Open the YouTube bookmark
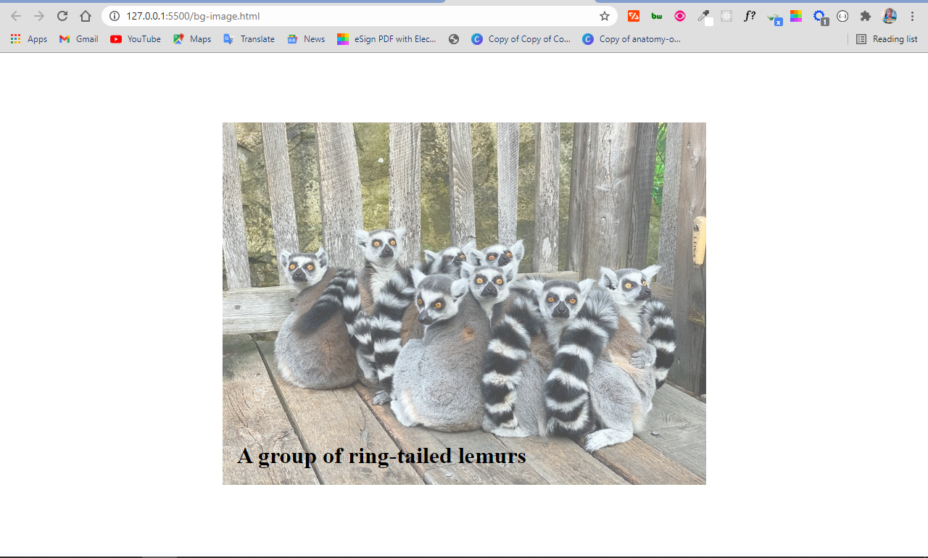Viewport: 928px width, 558px height. pos(136,39)
